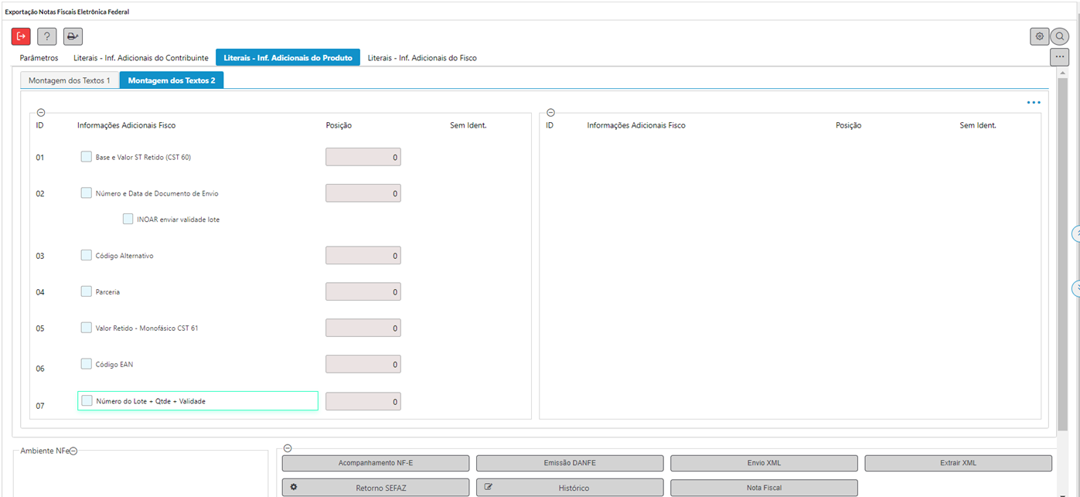
Task: Click the Emissão DANFE button
Action: 569,463
